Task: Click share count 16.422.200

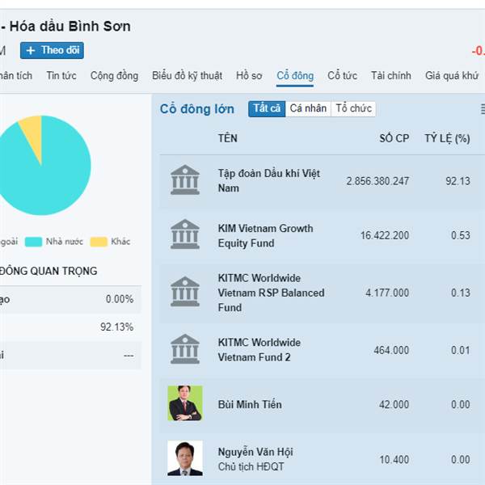Action: point(385,235)
